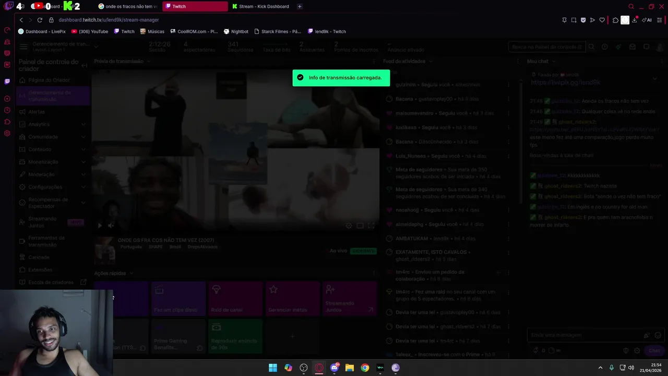The height and width of the screenshot is (376, 668).
Task: Open the ad blocker shield icon
Action: point(583,20)
